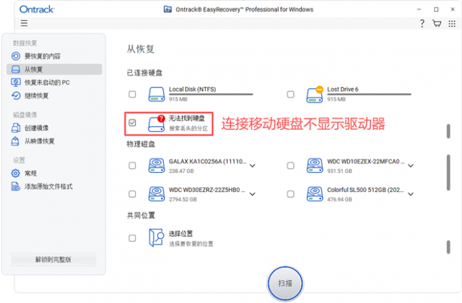Screen dimensions: 462x303
Task: Click the Colorful SL500 512GB disk icon
Action: coord(315,194)
